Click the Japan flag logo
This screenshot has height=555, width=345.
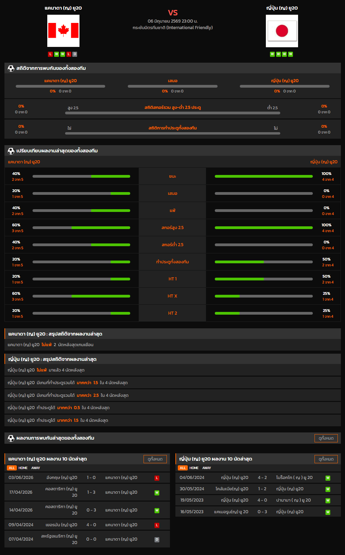282,31
